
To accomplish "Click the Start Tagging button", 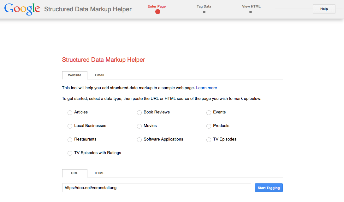I will point(269,188).
